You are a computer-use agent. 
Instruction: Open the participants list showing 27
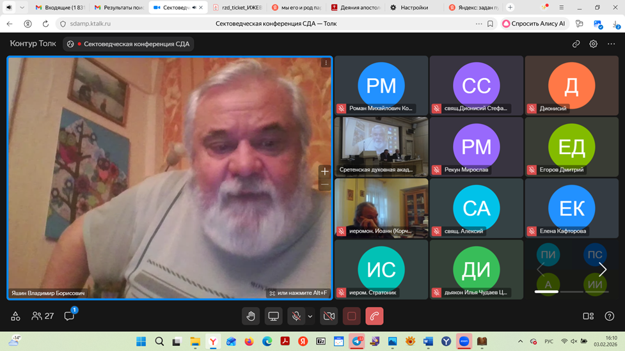pos(43,316)
